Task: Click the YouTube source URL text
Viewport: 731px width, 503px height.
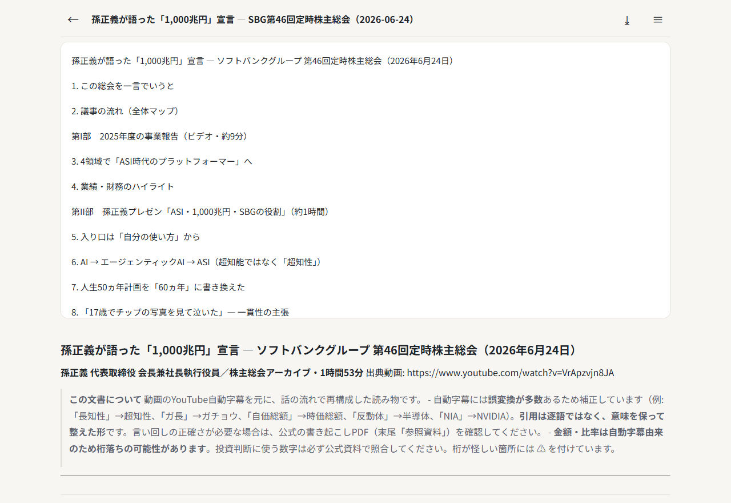Action: [511, 373]
